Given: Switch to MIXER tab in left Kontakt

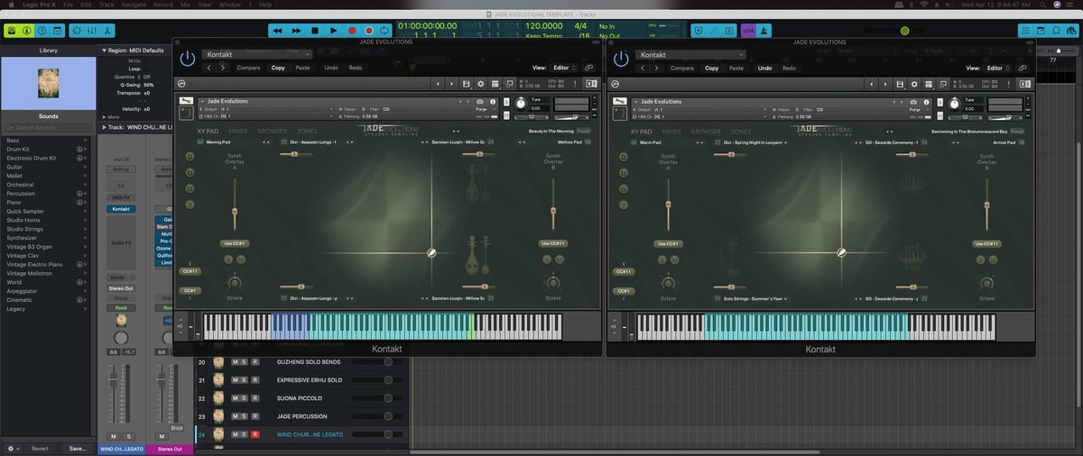Looking at the screenshot, I should [239, 132].
